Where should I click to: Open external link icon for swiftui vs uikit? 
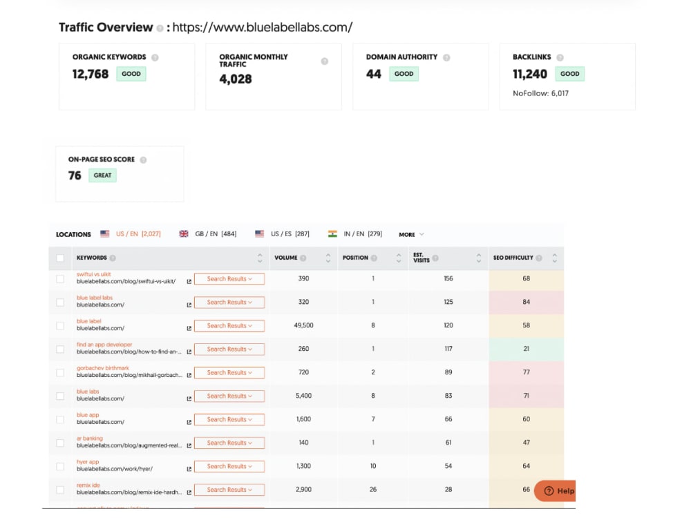pos(189,282)
